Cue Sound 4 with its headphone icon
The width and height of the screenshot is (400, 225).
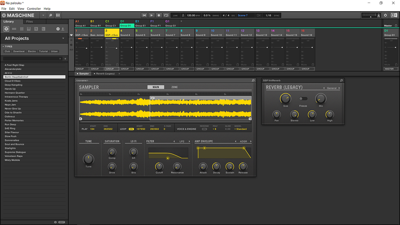point(132,65)
